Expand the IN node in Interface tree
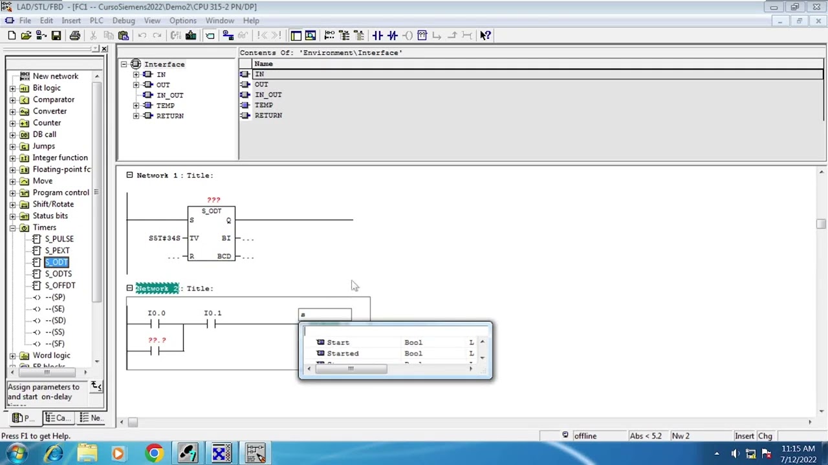This screenshot has width=828, height=465. (136, 74)
